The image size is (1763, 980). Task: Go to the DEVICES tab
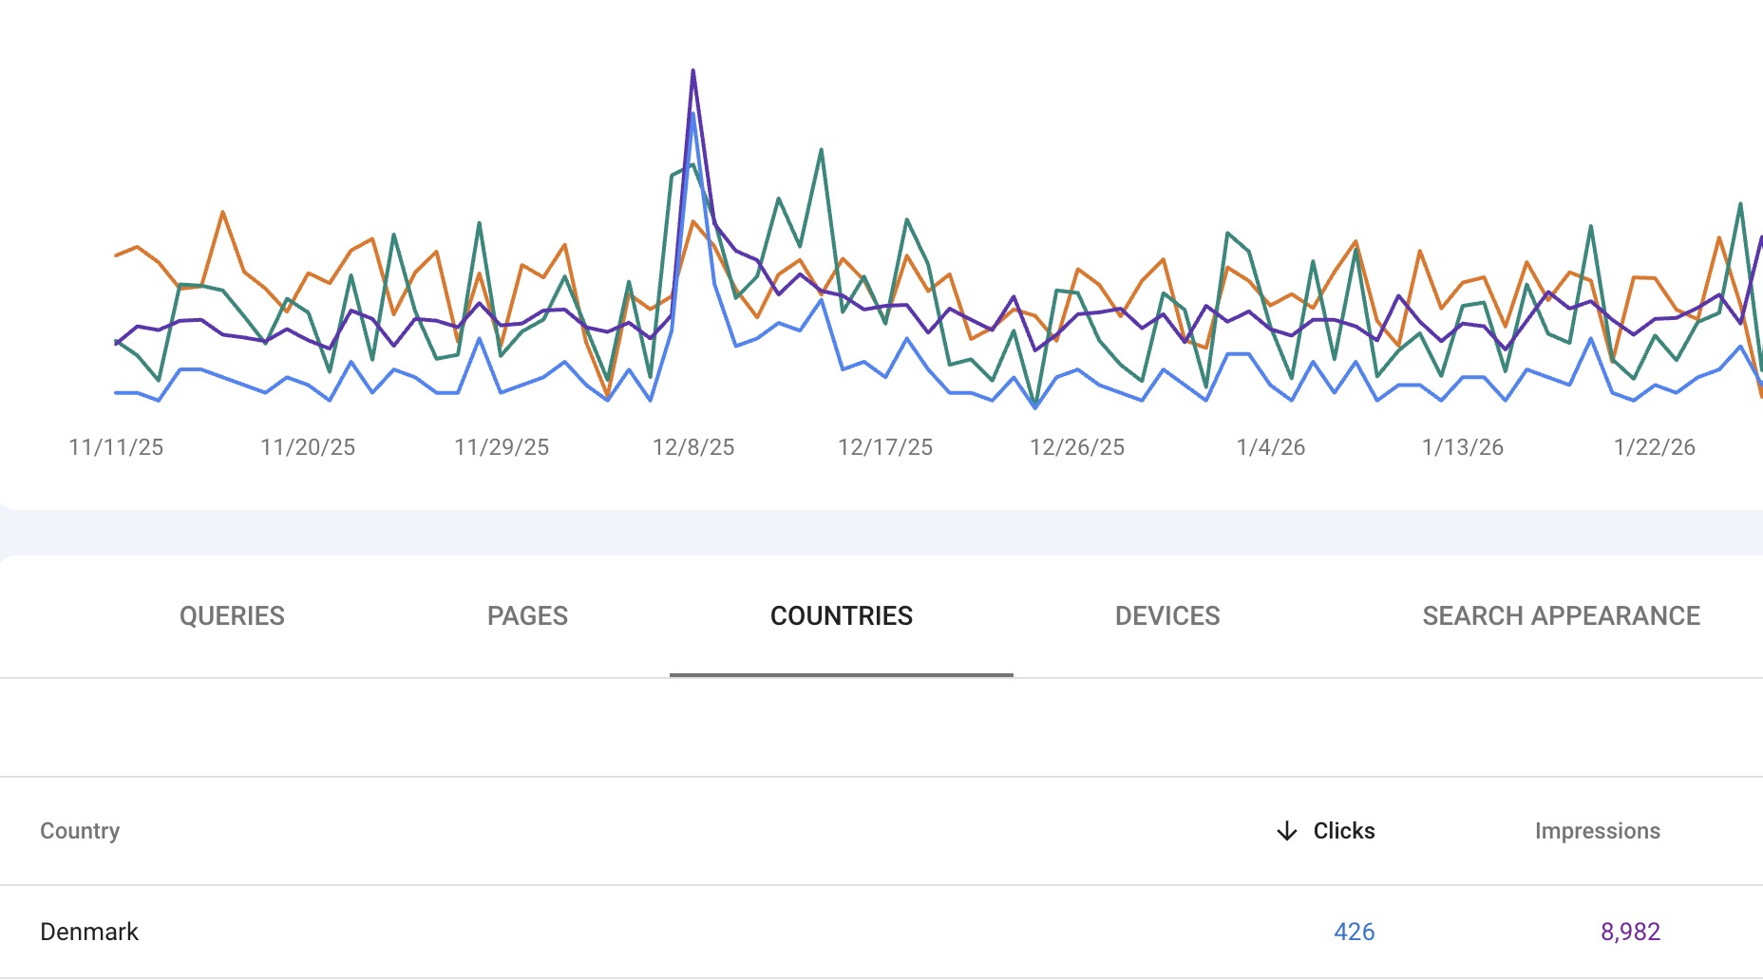coord(1166,616)
